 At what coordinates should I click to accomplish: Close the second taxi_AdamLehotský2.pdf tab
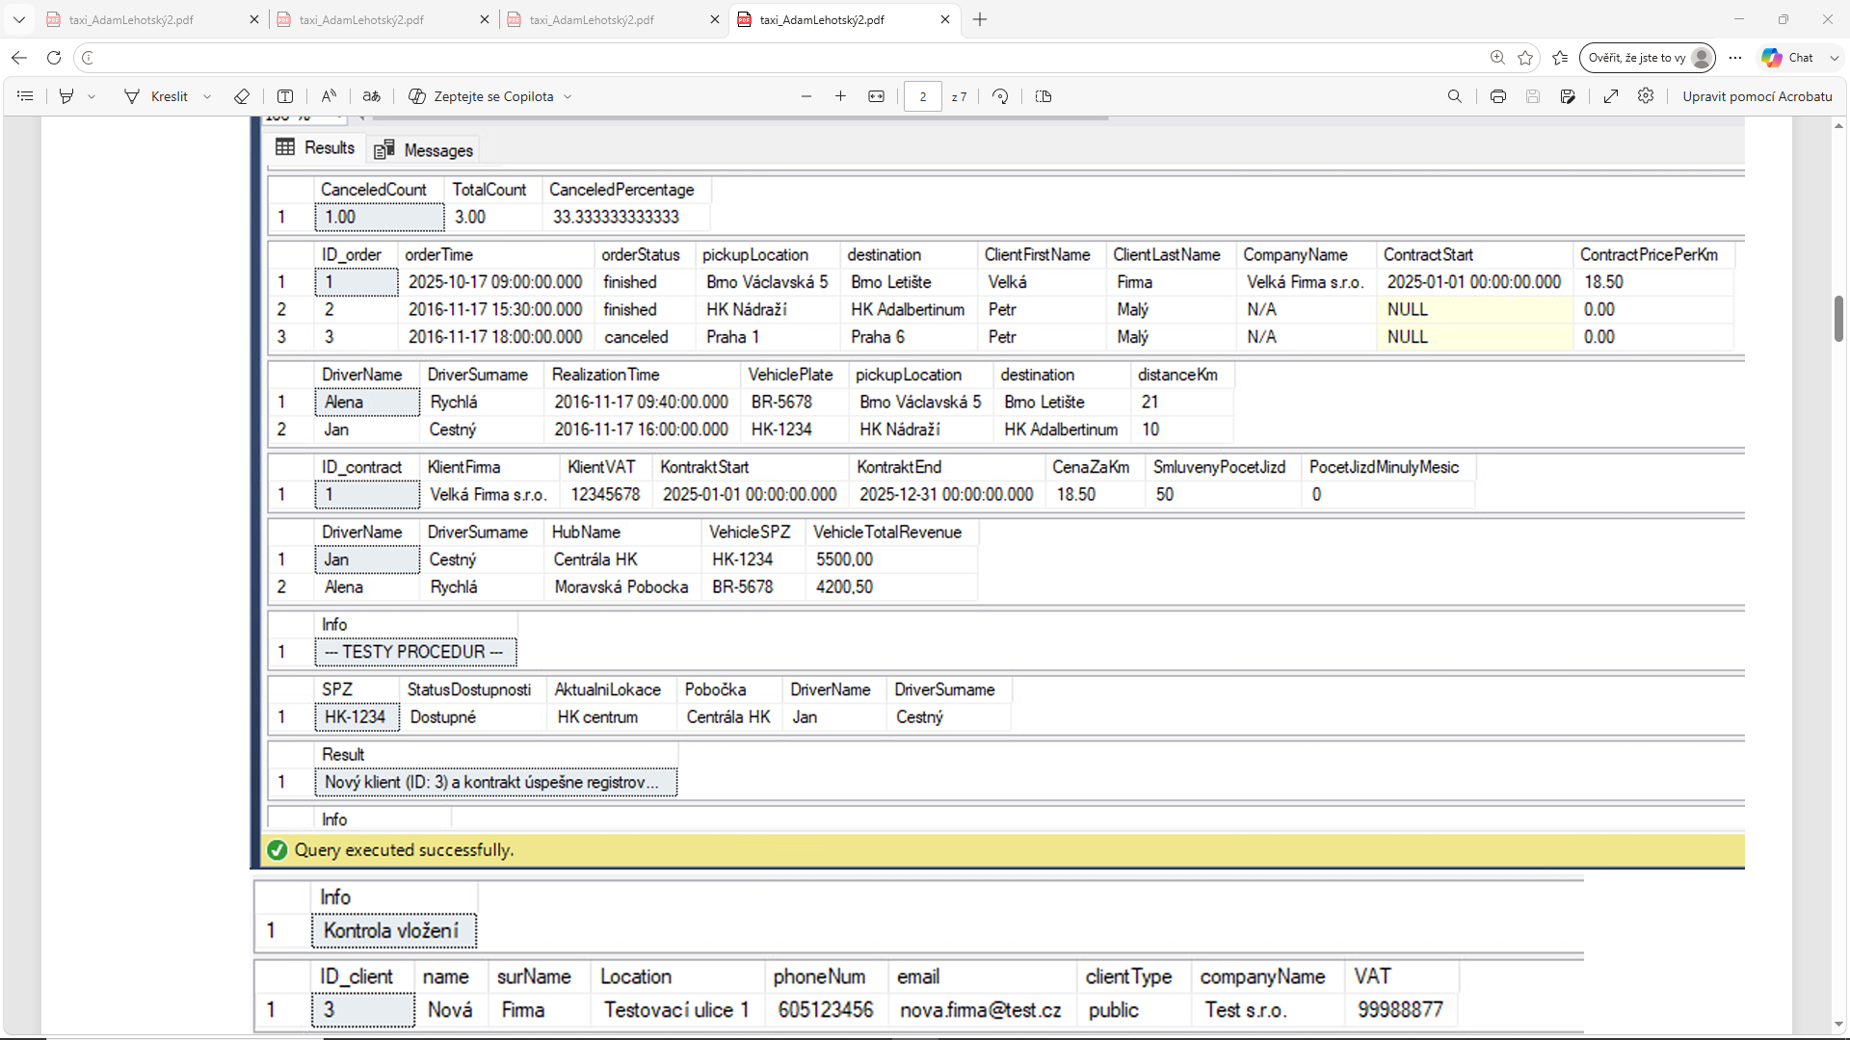coord(485,19)
